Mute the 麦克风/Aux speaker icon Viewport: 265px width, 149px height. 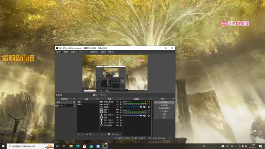144,107
